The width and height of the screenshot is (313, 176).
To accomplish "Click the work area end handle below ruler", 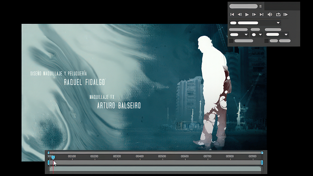I will (262, 162).
